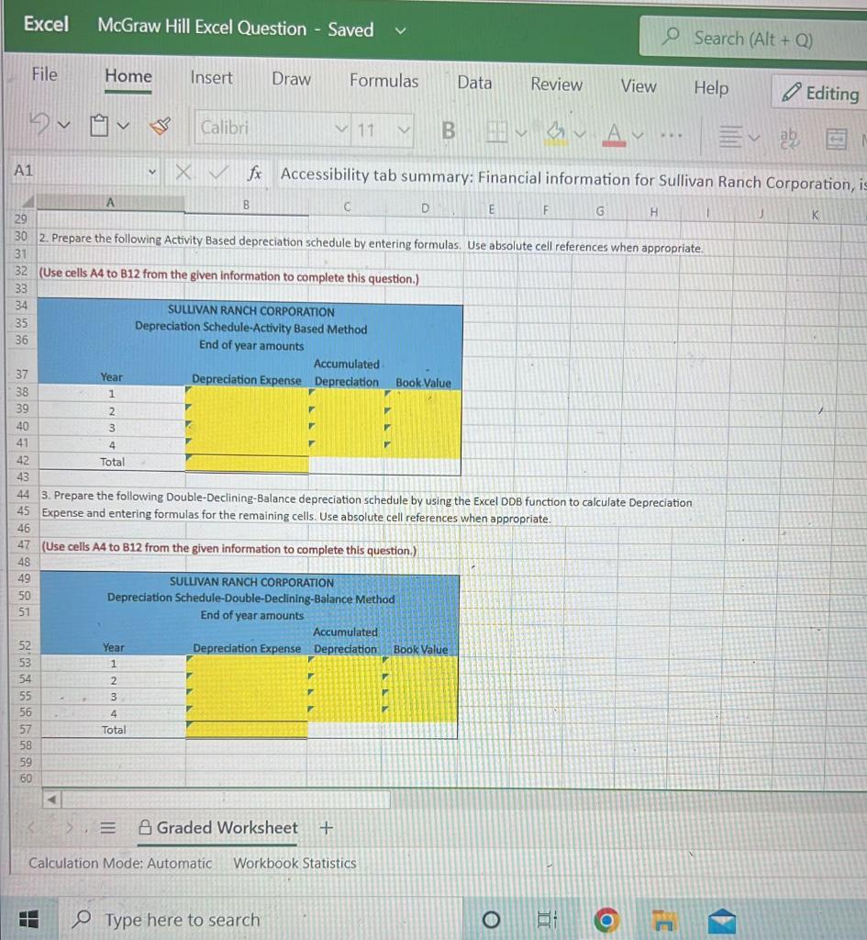
Task: Expand the alignment dropdown arrow
Action: click(754, 138)
